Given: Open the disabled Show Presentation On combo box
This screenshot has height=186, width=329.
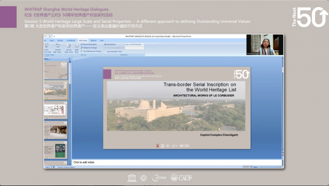Looking at the screenshot, I should coord(135,48).
